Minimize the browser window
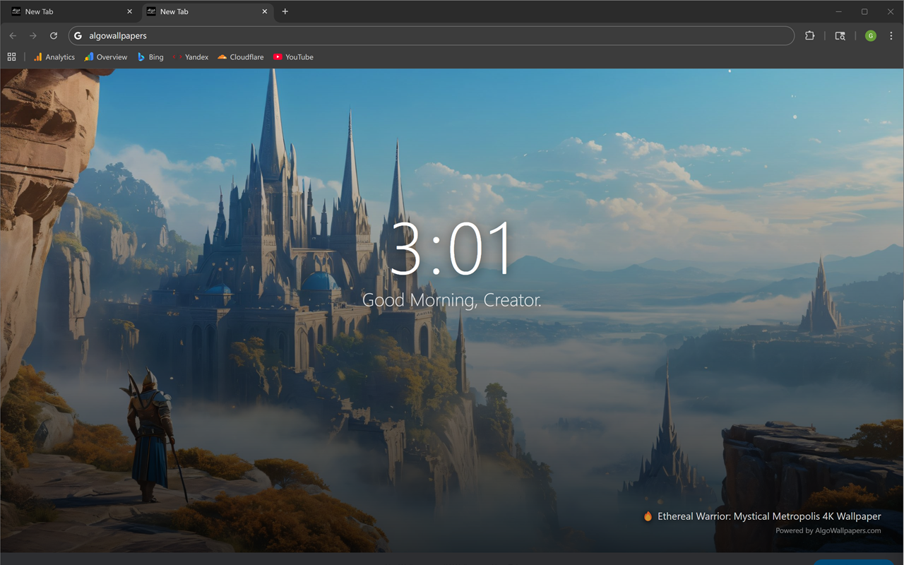904x565 pixels. coord(839,11)
